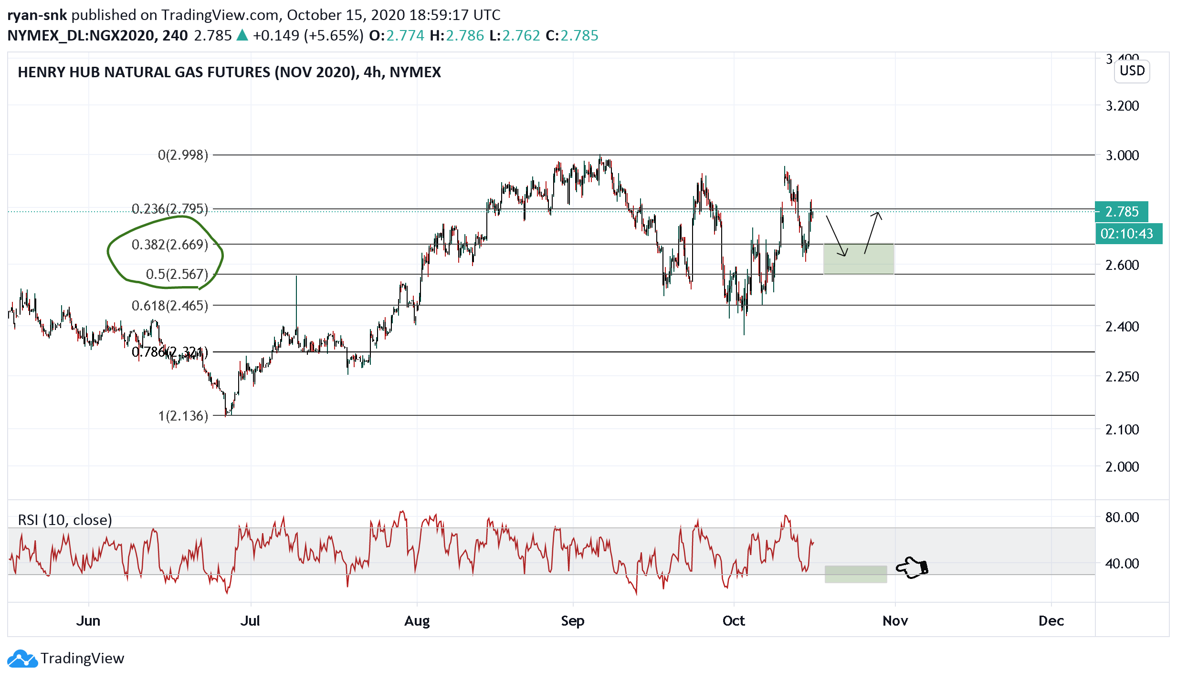Click the 2.000 price axis label

click(1122, 467)
